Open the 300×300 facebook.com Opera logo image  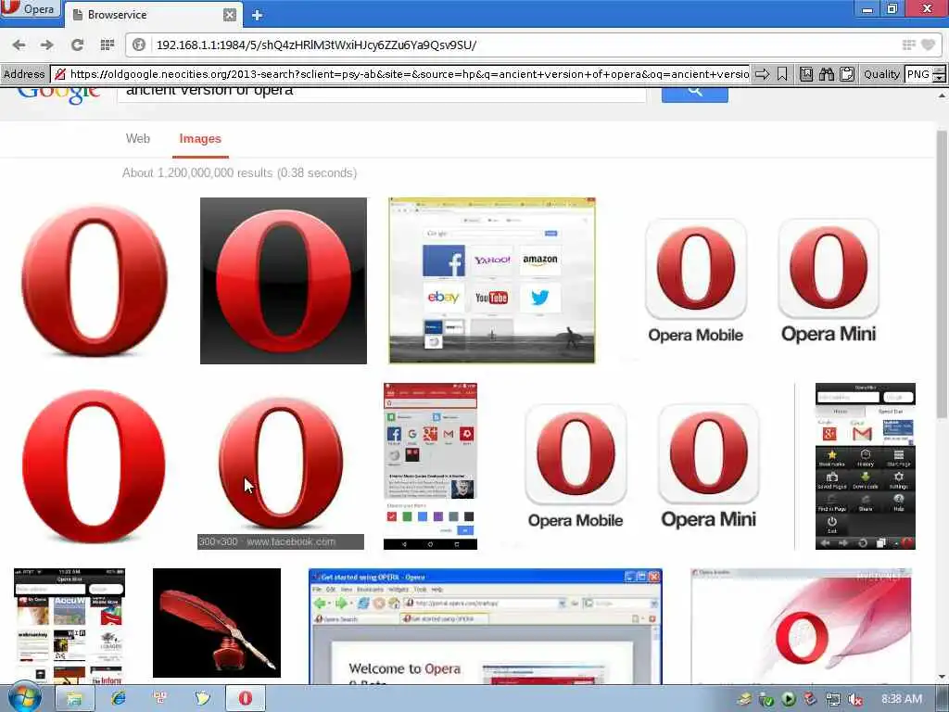(281, 466)
